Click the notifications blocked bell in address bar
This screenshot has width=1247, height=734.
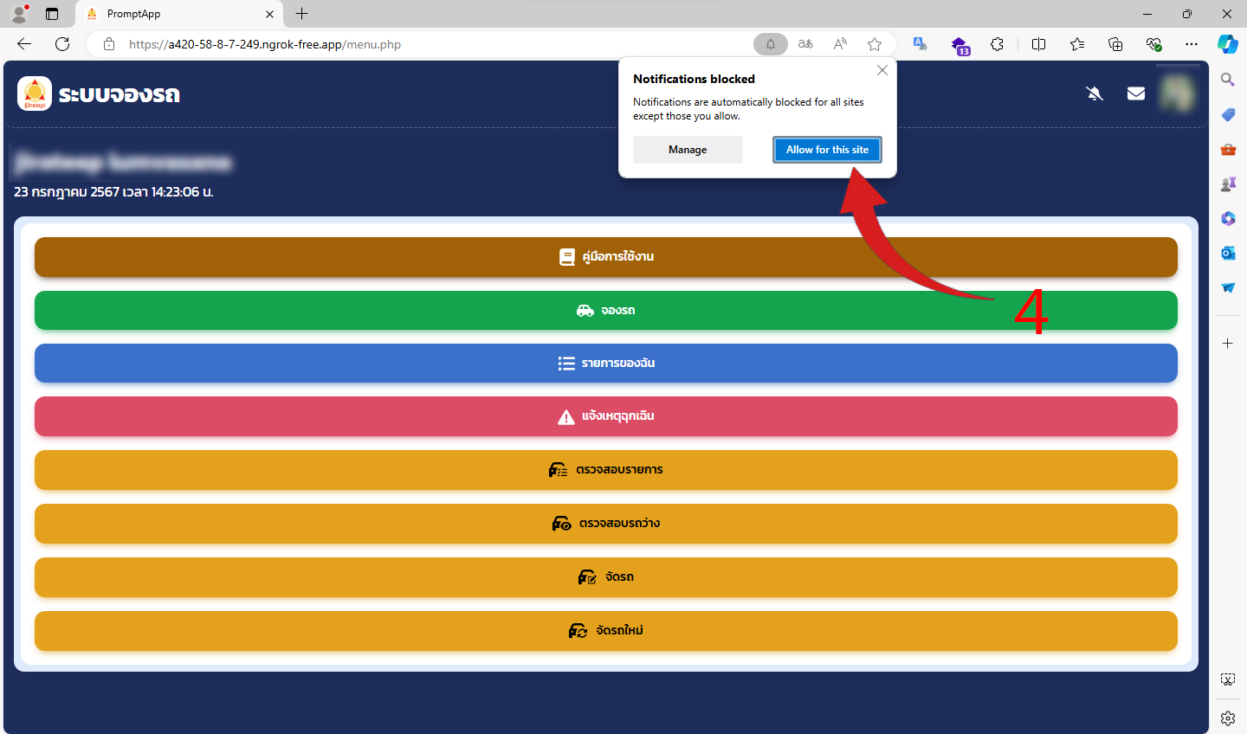[770, 44]
